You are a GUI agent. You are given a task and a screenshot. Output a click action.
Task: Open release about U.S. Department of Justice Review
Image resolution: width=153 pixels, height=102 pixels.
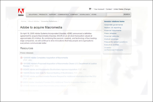click(60, 65)
